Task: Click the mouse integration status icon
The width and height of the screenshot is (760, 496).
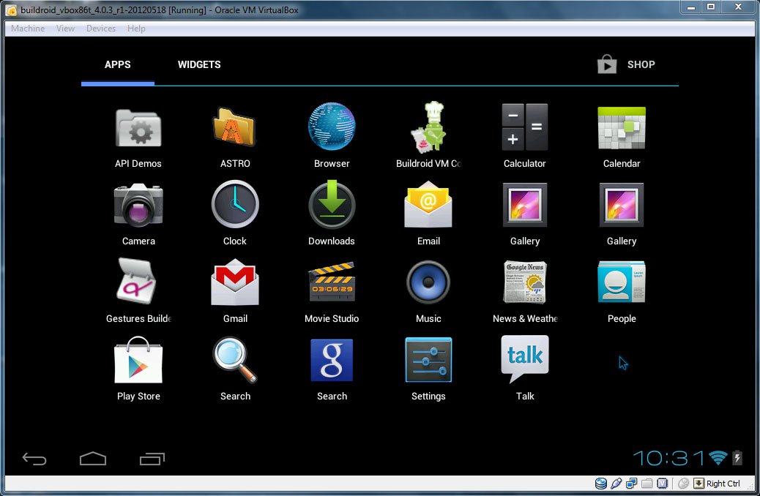Action: (683, 484)
